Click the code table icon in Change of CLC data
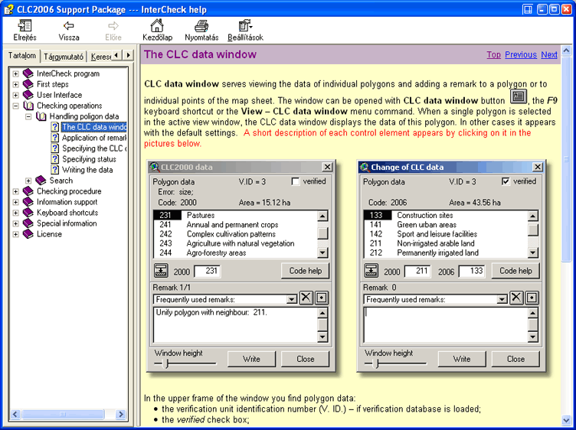This screenshot has height=430, width=576. [371, 271]
